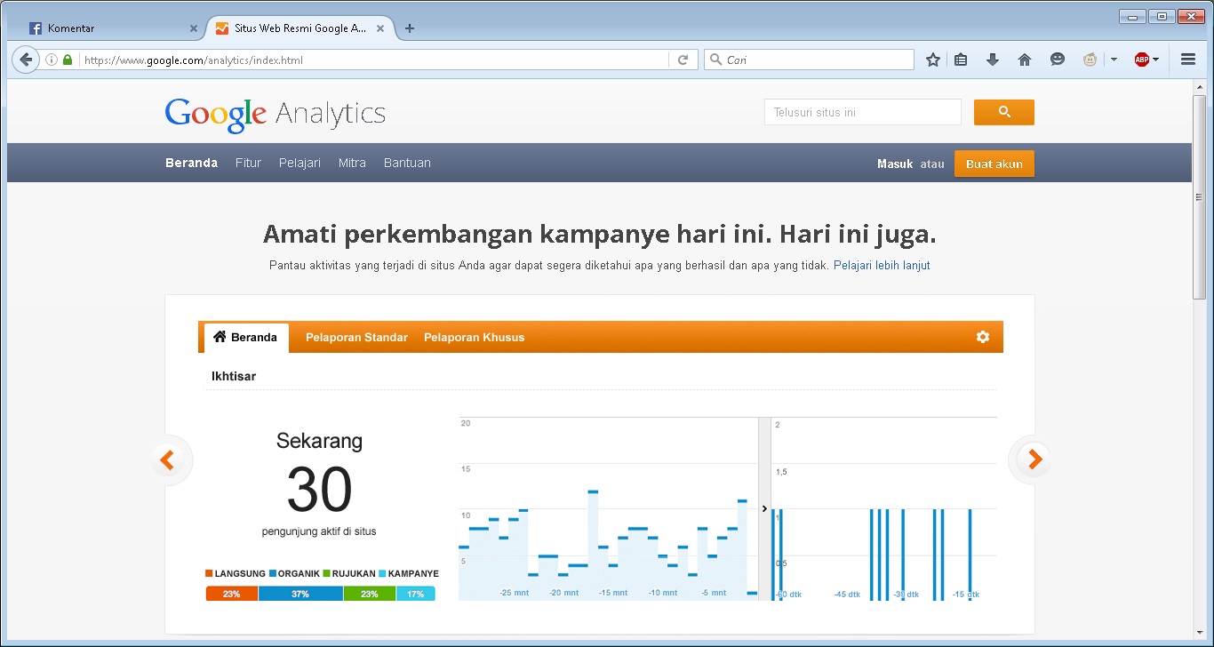Focus the Telusuri situs ini search field
Viewport: 1214px width, 647px height.
coord(863,112)
